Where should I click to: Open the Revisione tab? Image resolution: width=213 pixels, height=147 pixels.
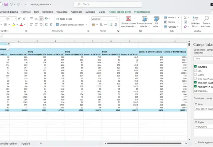[48, 12]
